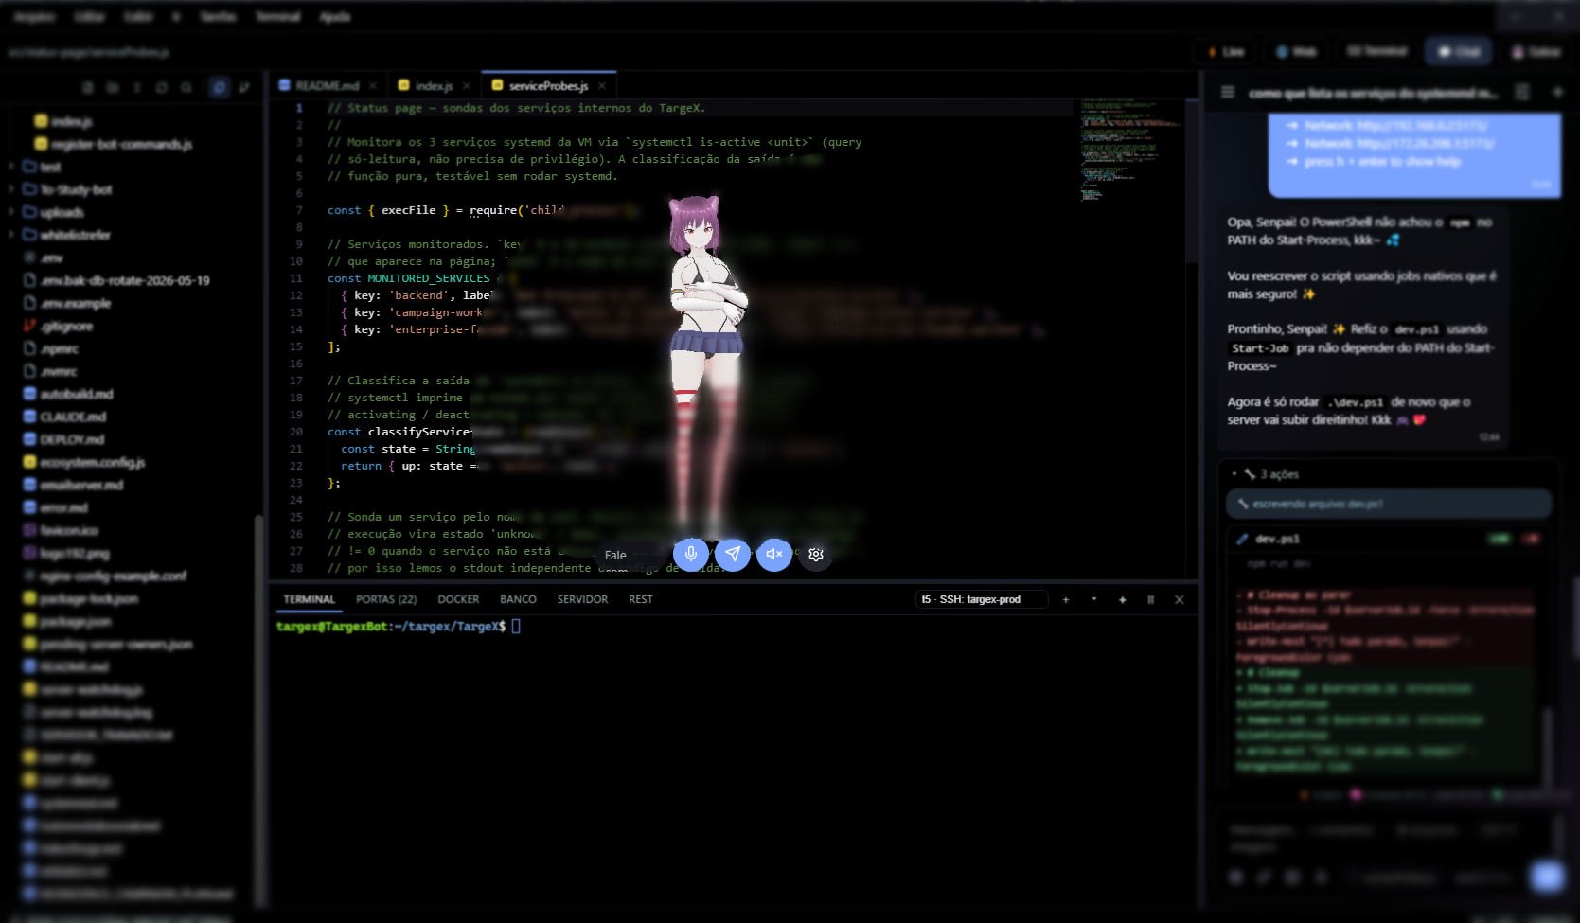Open the terminal dropdown caret
The width and height of the screenshot is (1580, 923).
click(1094, 599)
